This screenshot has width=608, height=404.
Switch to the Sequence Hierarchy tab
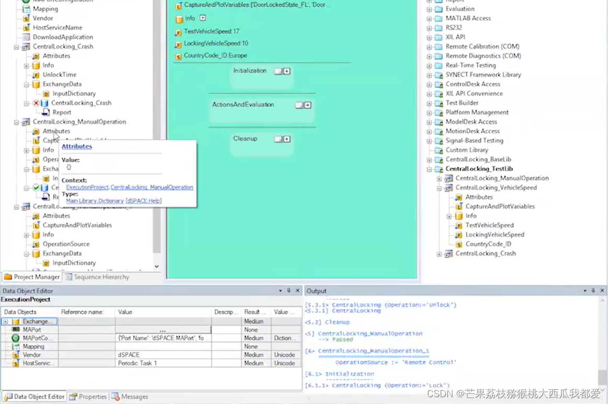(x=97, y=277)
